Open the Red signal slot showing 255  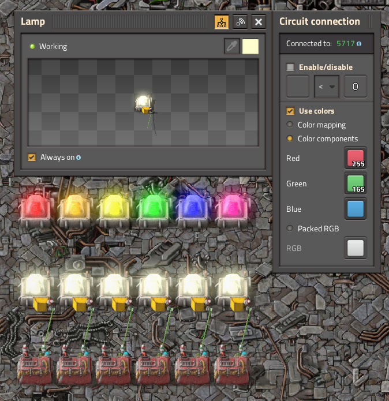356,158
